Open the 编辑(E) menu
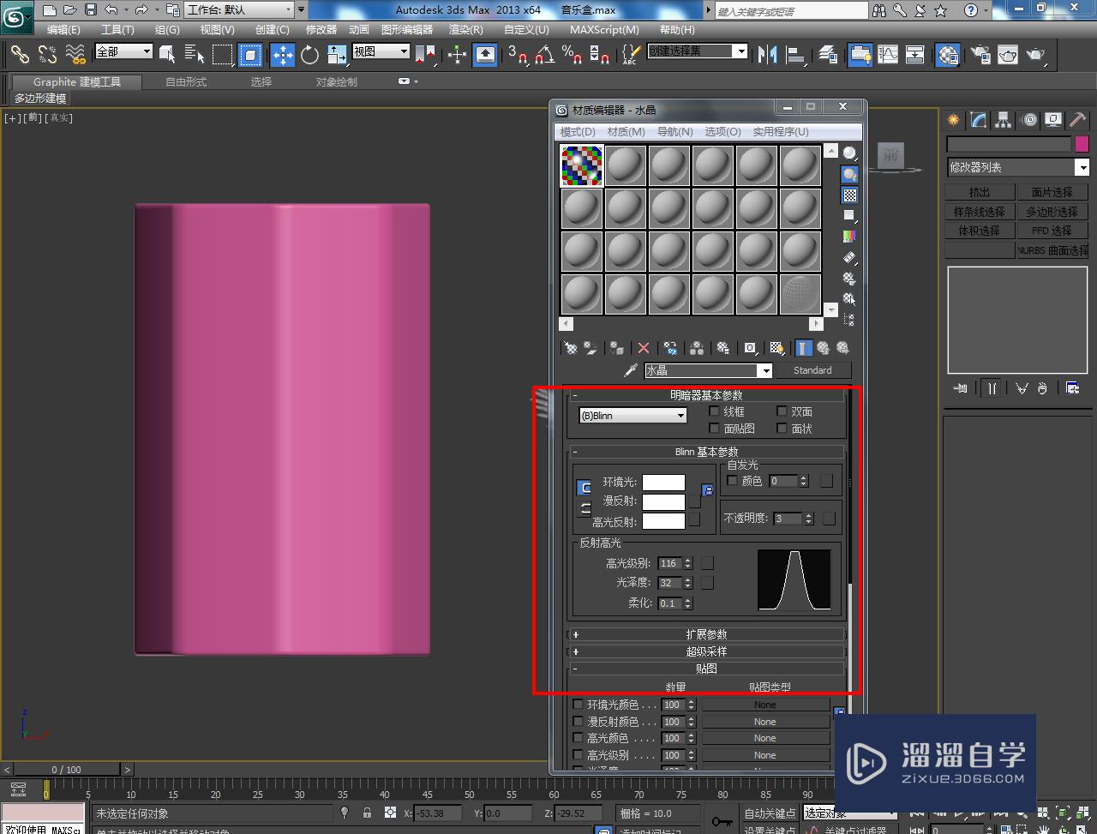 (63, 30)
